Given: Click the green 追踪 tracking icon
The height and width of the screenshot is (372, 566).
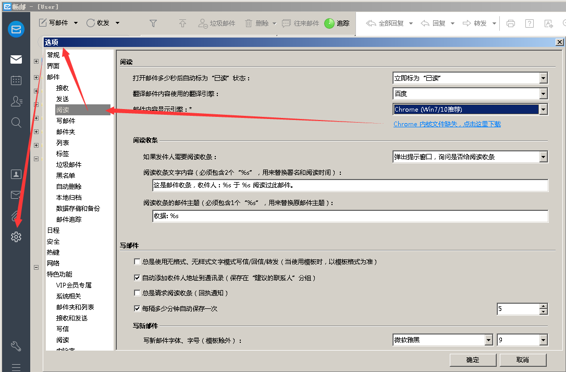Looking at the screenshot, I should [329, 23].
